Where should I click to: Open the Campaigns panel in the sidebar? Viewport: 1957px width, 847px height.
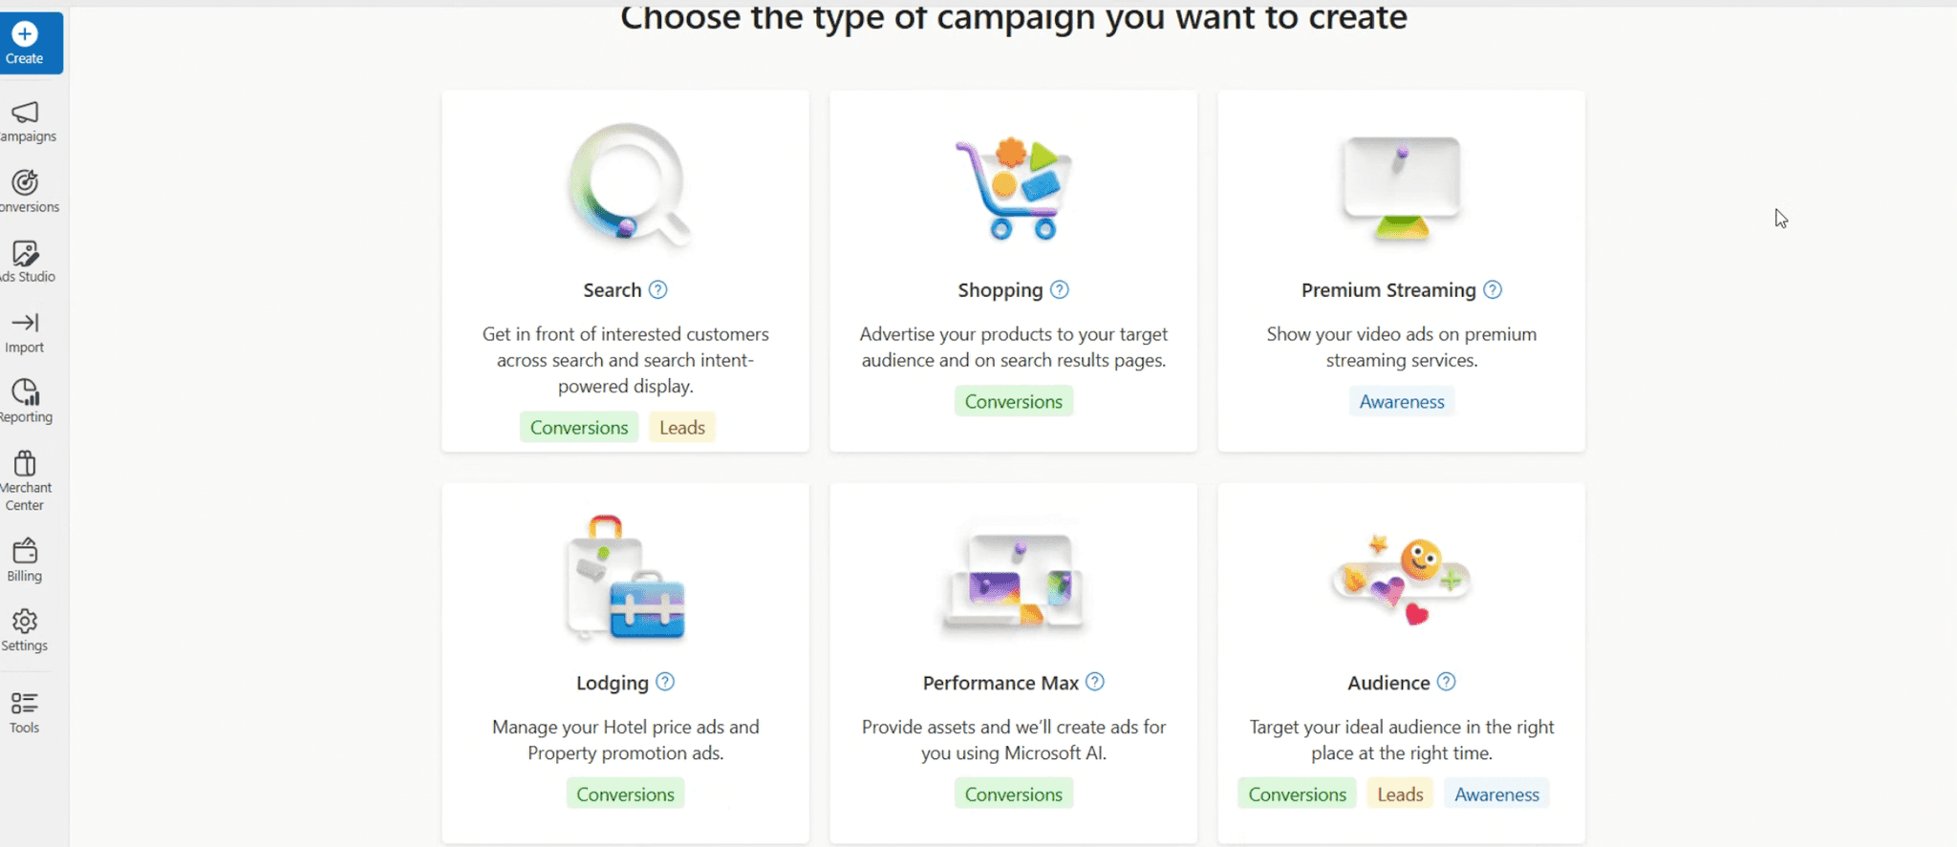click(x=26, y=121)
